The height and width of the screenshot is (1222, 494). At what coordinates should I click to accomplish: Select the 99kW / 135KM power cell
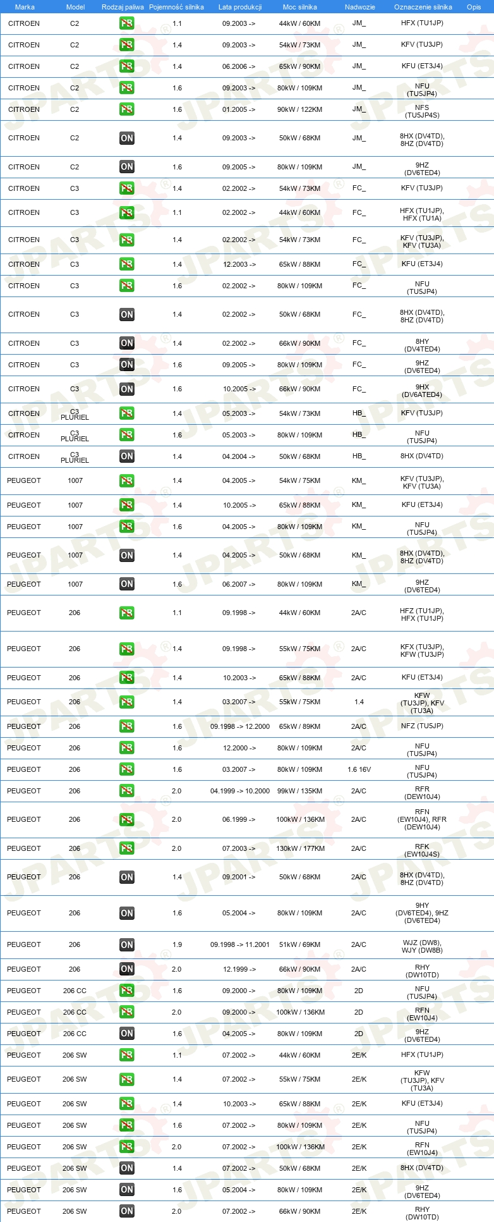coord(299,791)
